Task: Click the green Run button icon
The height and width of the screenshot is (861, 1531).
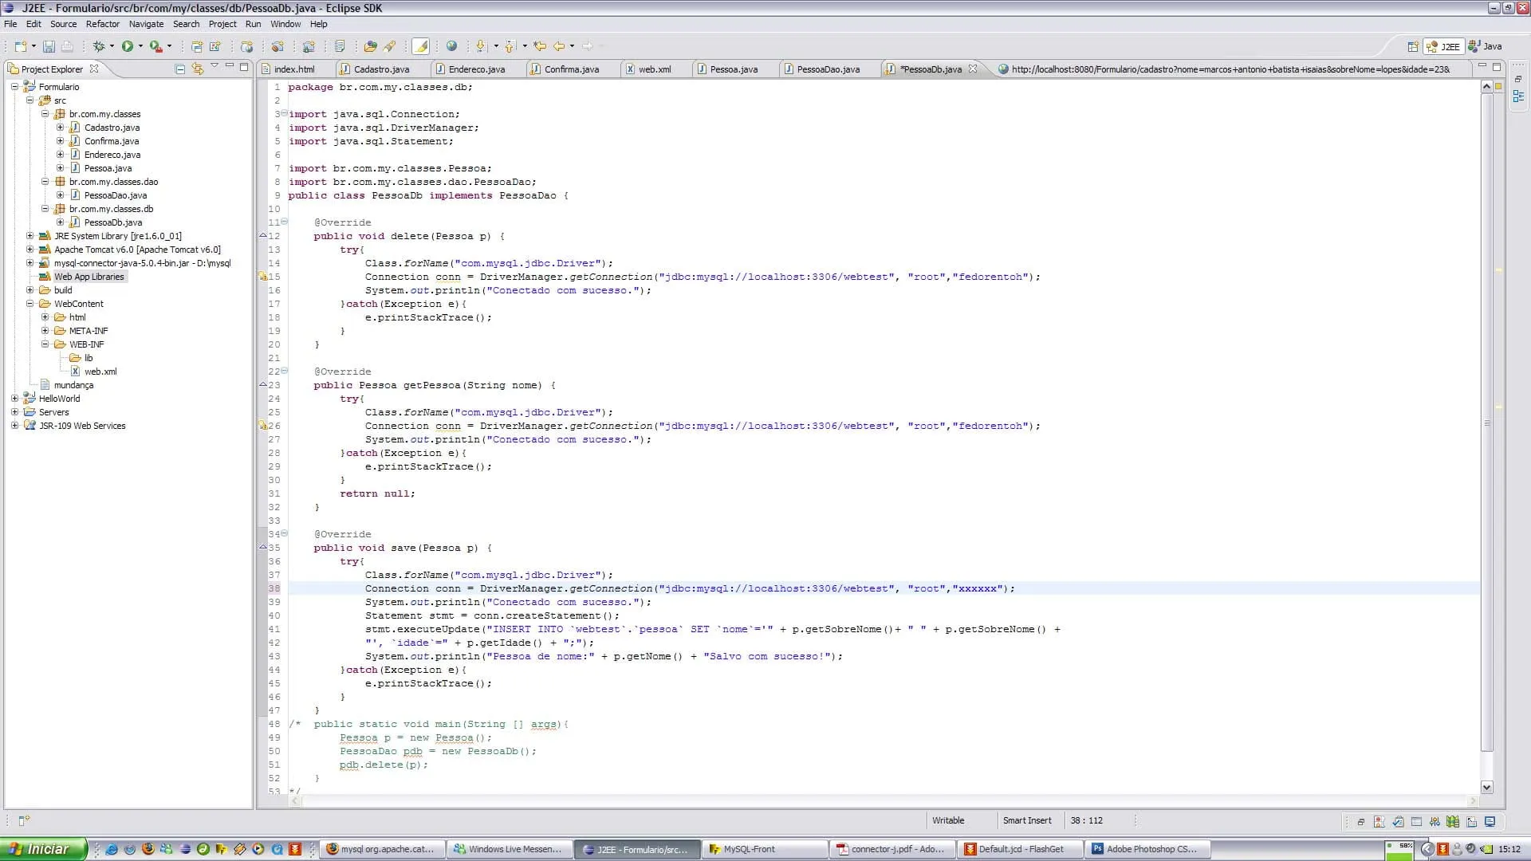Action: [x=127, y=46]
